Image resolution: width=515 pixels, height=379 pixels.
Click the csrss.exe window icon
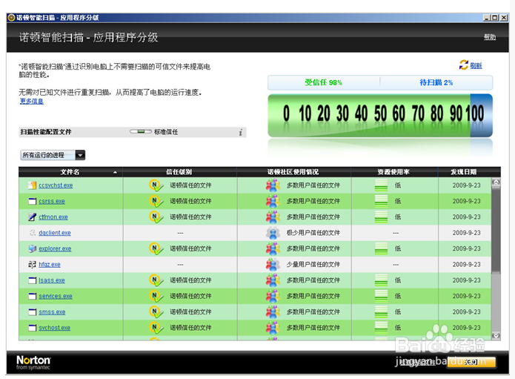pos(32,201)
